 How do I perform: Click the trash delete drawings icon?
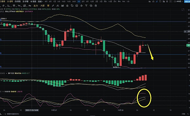pyautogui.click(x=96, y=6)
